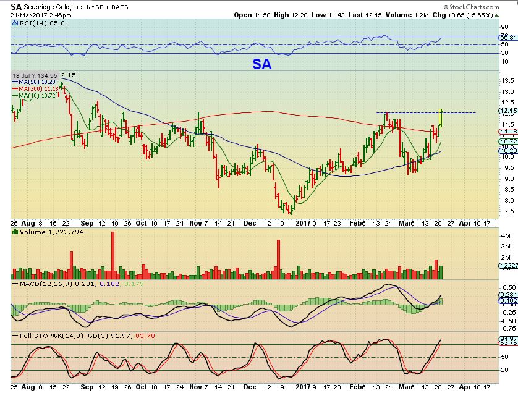This screenshot has width=518, height=393.
Task: Click the 'MA(10) 10.72' legend entry
Action: pos(34,95)
